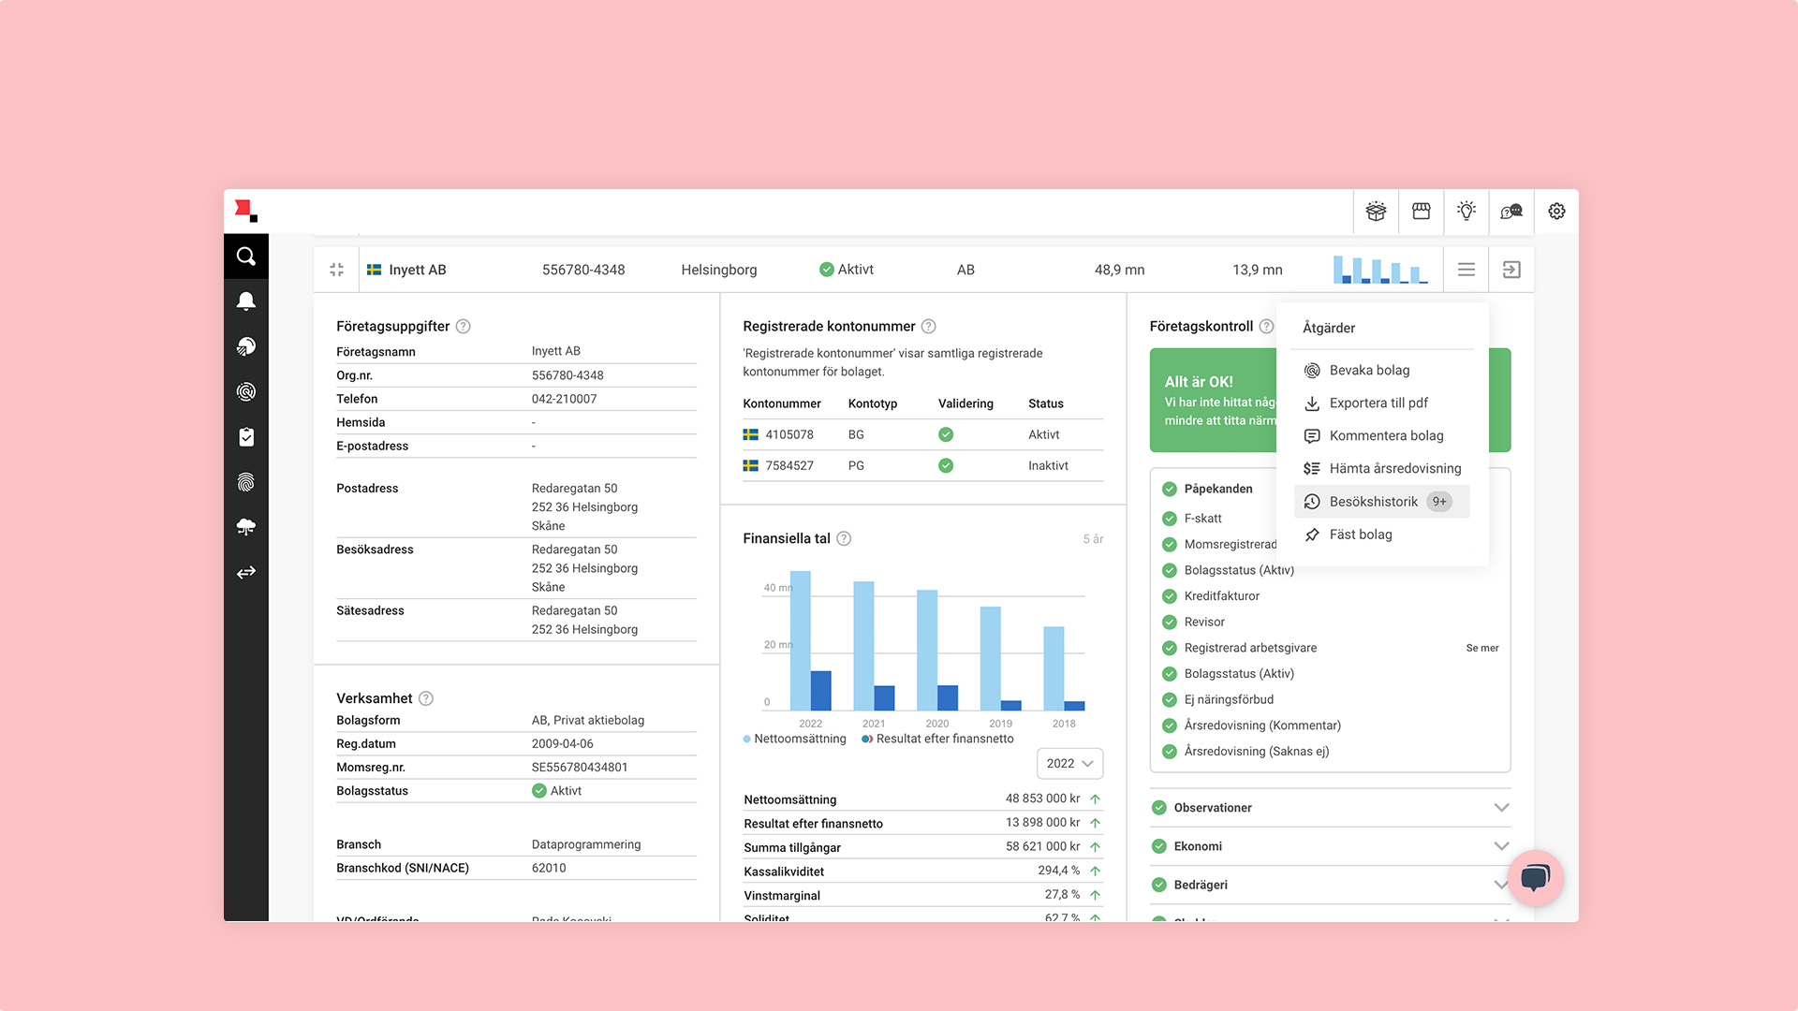Image resolution: width=1798 pixels, height=1011 pixels.
Task: Open the feedback chat top icon
Action: pyautogui.click(x=1511, y=212)
